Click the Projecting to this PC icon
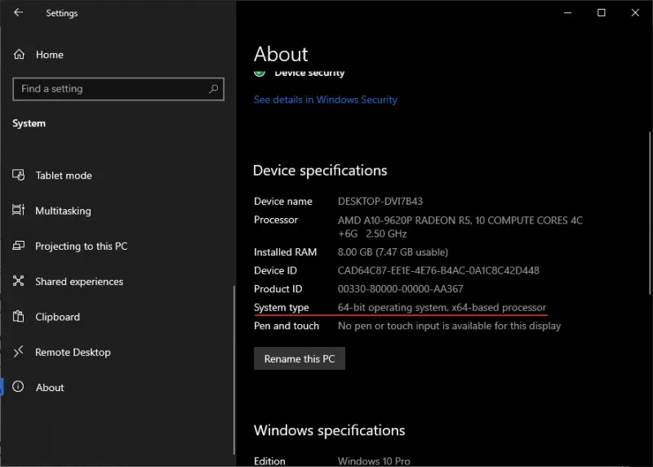653x467 pixels. tap(19, 247)
